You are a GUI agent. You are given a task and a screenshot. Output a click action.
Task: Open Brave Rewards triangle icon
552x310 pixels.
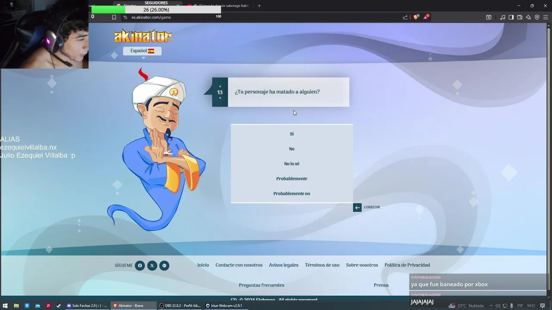(427, 17)
